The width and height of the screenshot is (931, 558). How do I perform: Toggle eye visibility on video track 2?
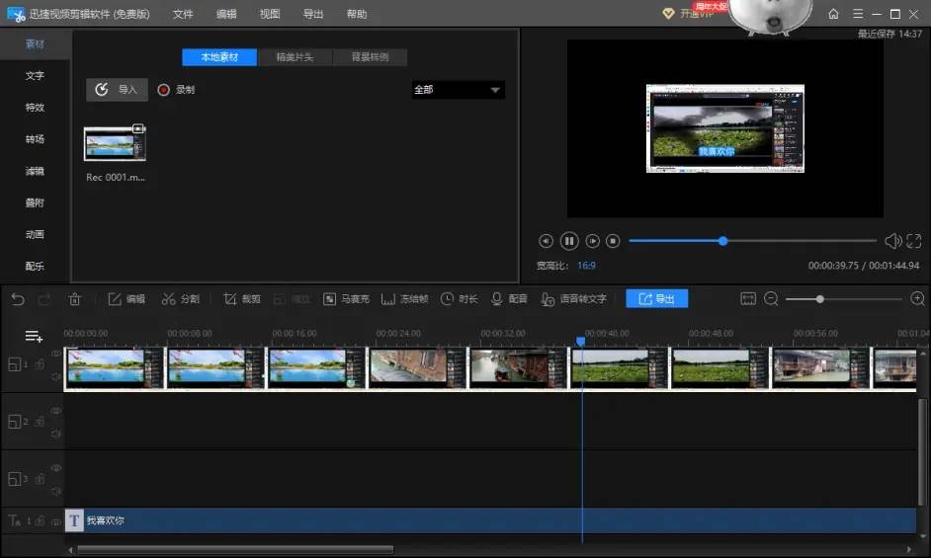(x=56, y=410)
